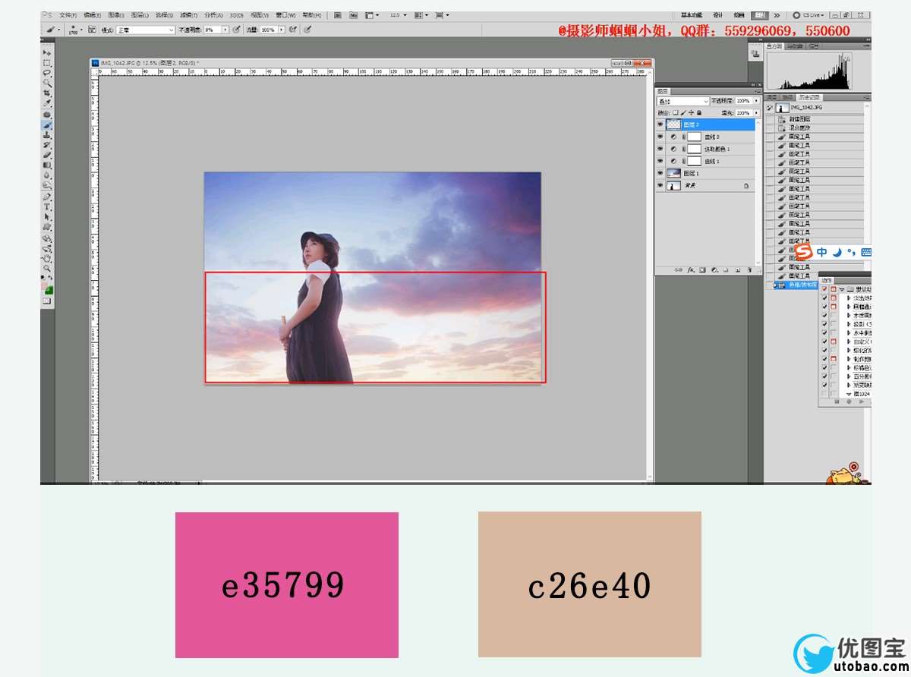Select the Crop tool

click(x=47, y=93)
